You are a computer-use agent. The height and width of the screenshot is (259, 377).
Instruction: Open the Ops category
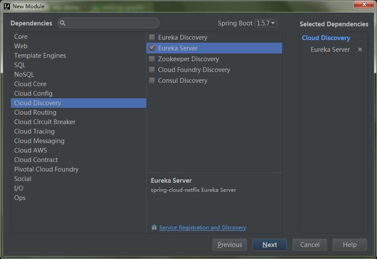(x=79, y=198)
